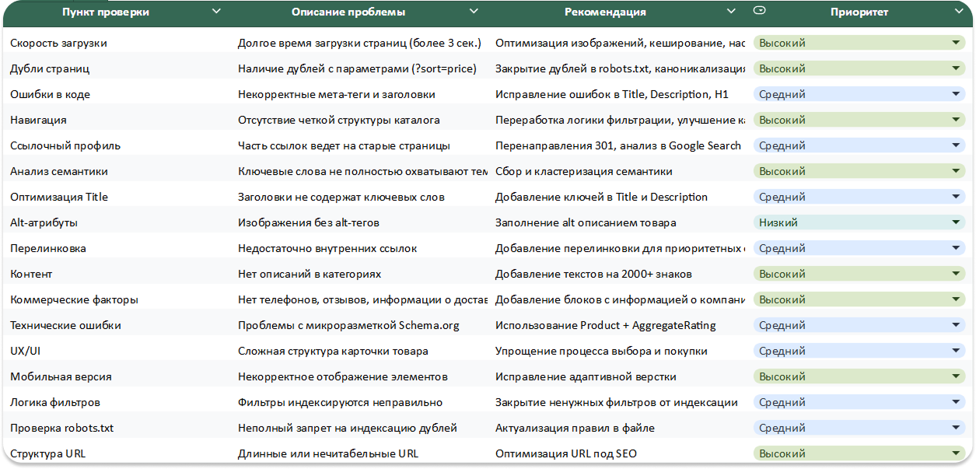
Task: Click 'Долгое время загрузки страниц (более 3 сек.)'
Action: 359,43
